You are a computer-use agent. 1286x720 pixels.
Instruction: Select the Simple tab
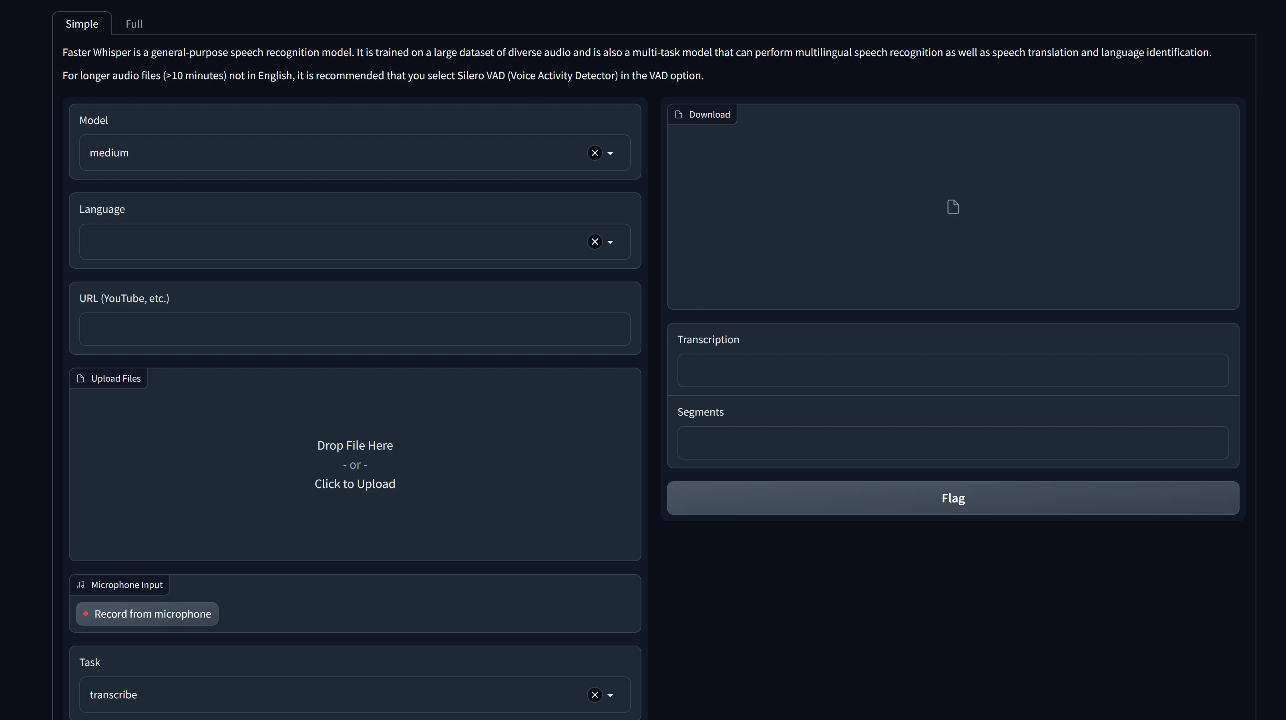coord(82,24)
